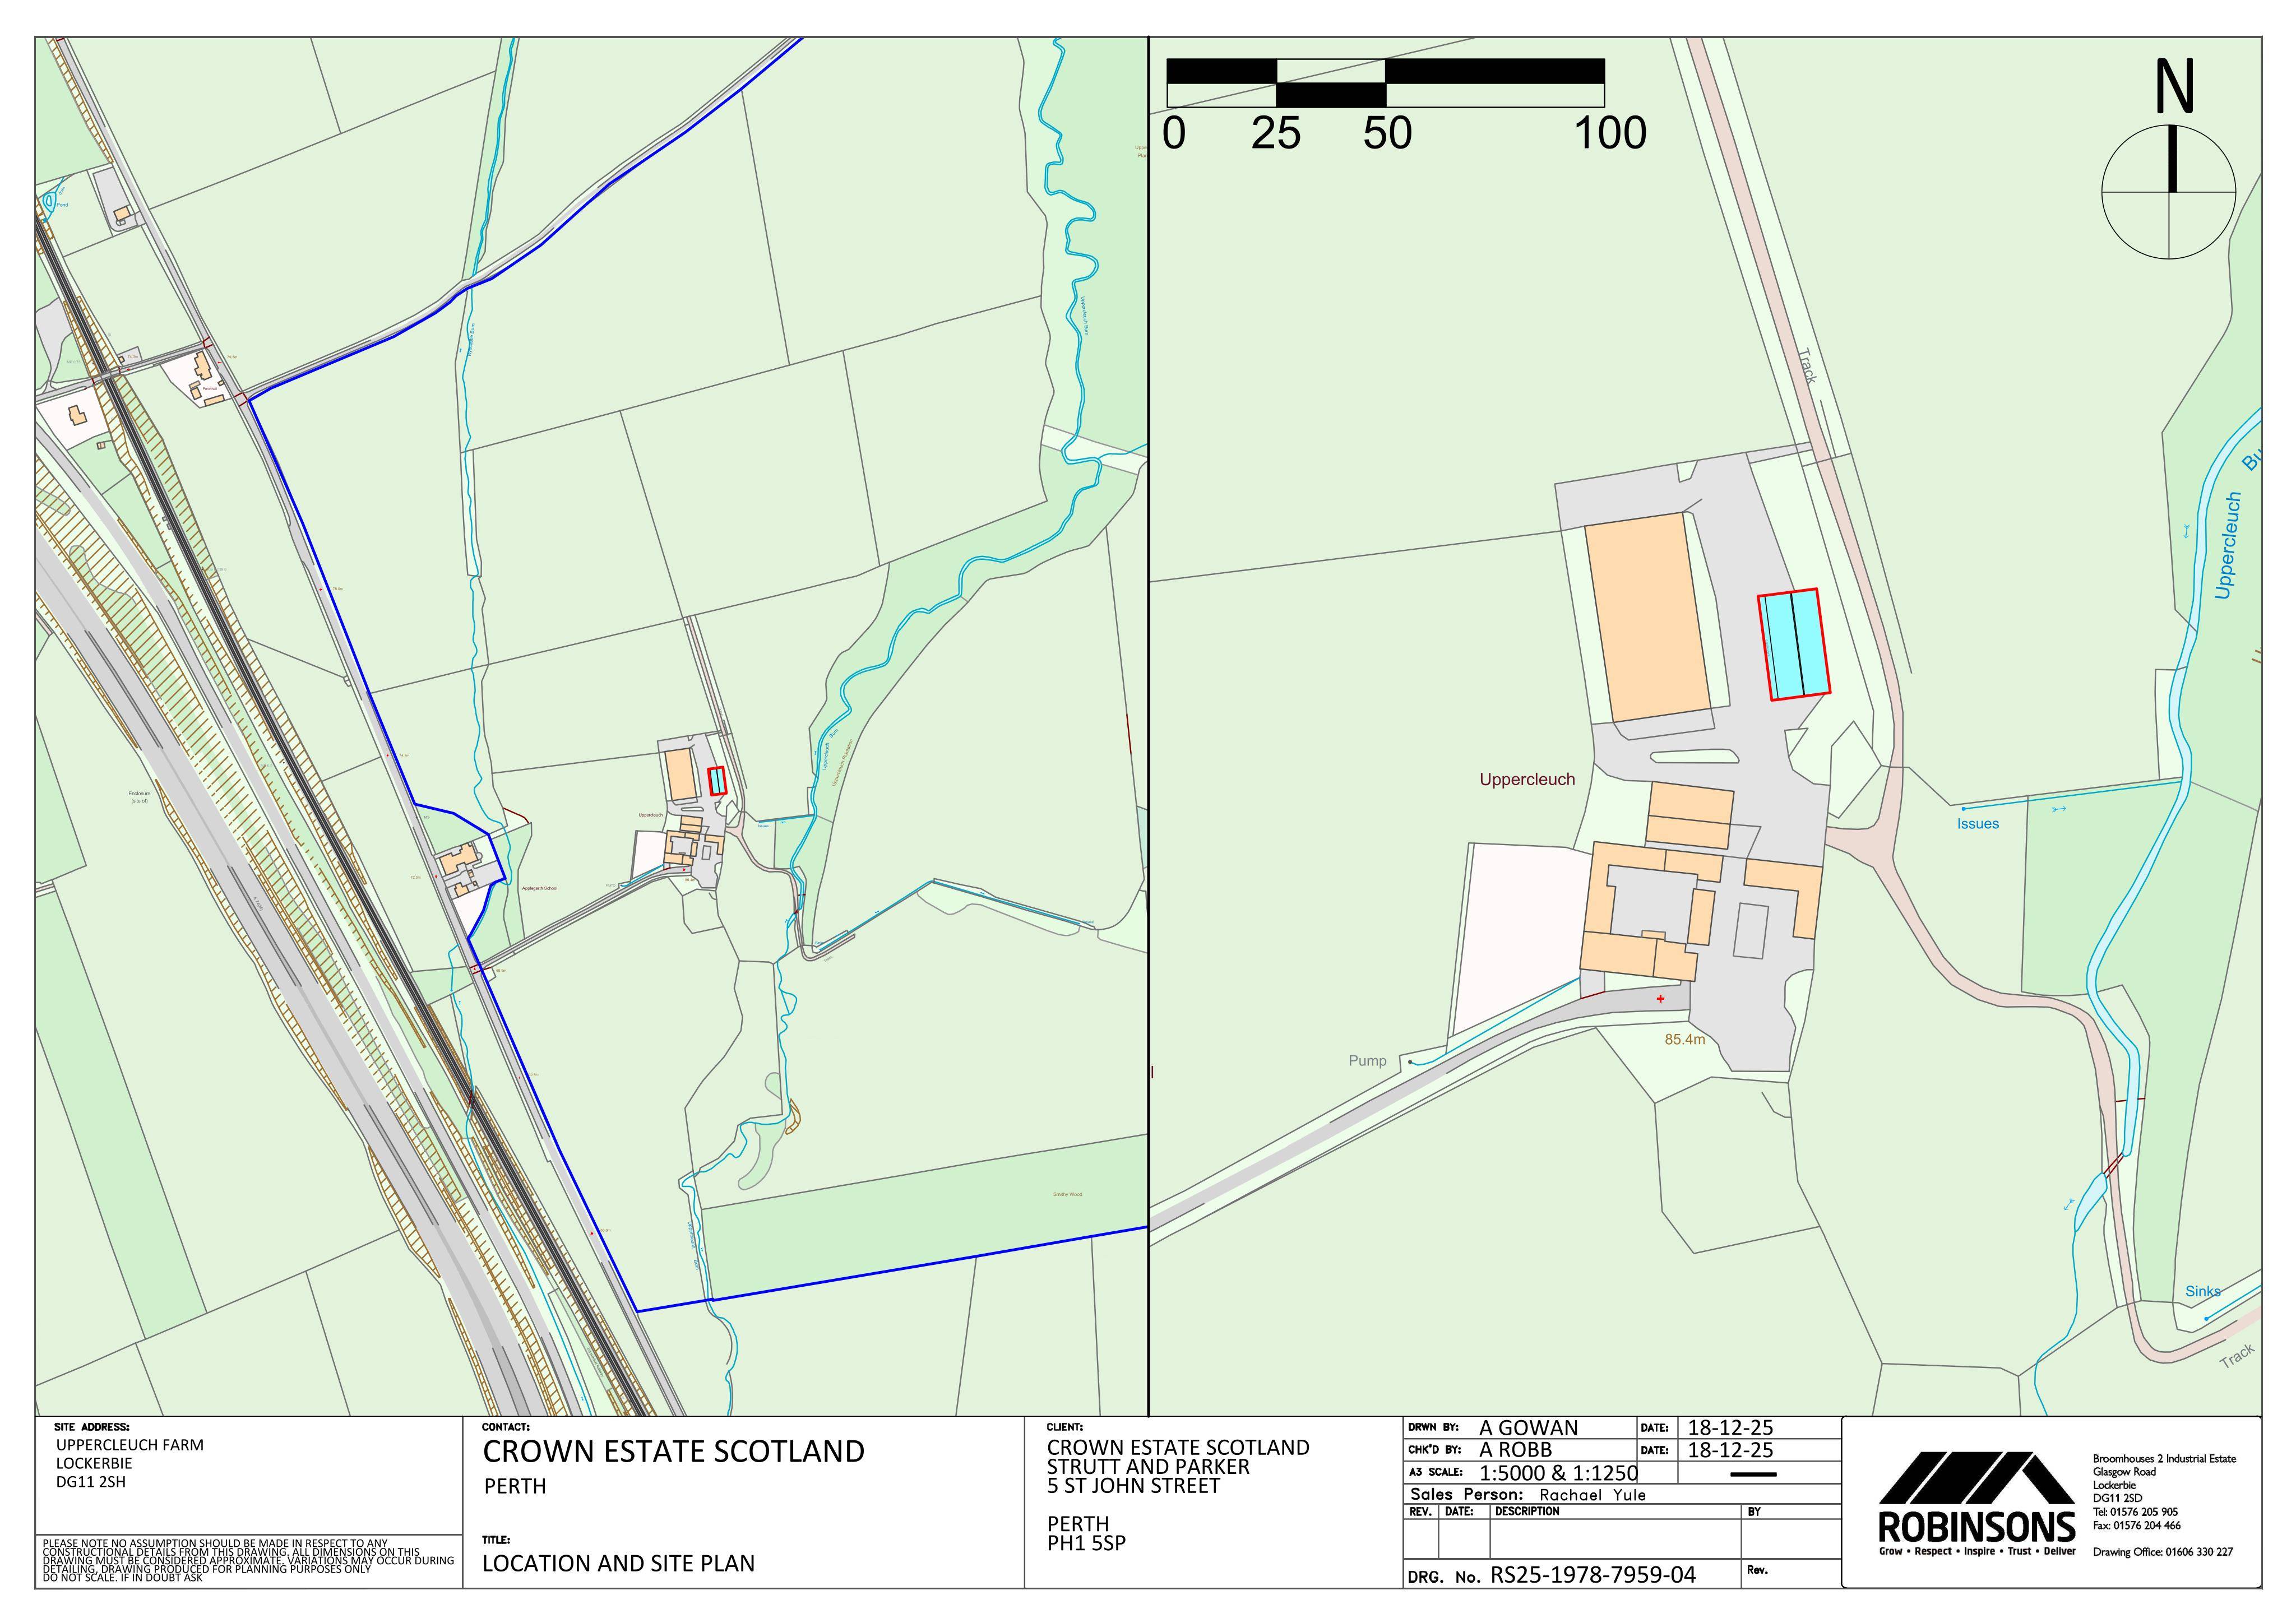Click the 'CLIENT:' heading
The width and height of the screenshot is (2296, 1623).
pos(1065,1428)
